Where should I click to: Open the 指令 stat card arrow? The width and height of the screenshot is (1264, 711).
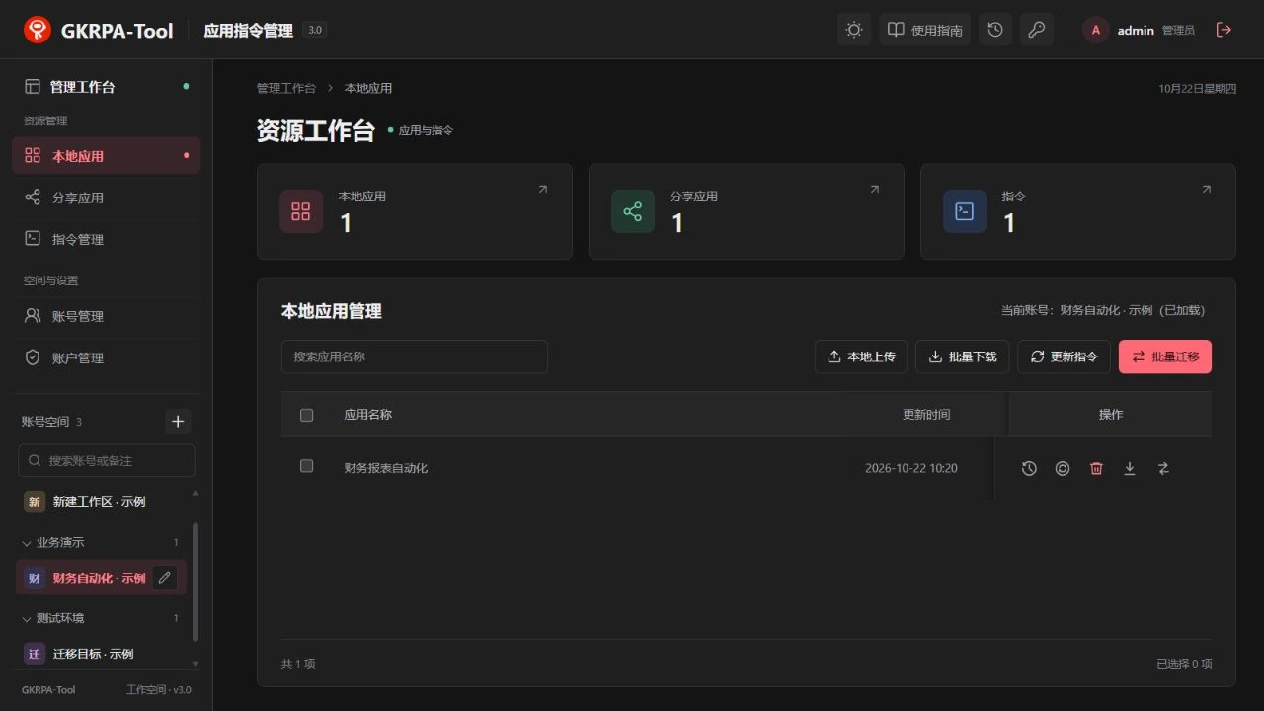pos(1206,190)
